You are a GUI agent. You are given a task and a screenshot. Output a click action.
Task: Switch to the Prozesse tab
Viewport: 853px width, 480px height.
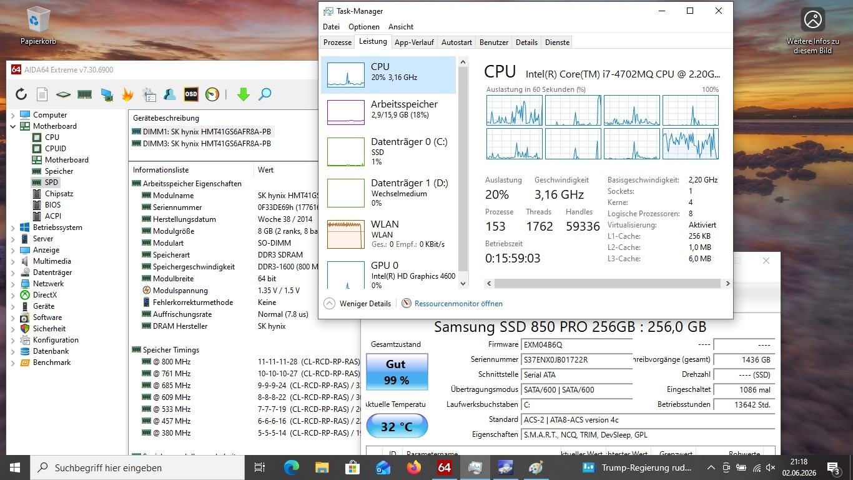337,42
